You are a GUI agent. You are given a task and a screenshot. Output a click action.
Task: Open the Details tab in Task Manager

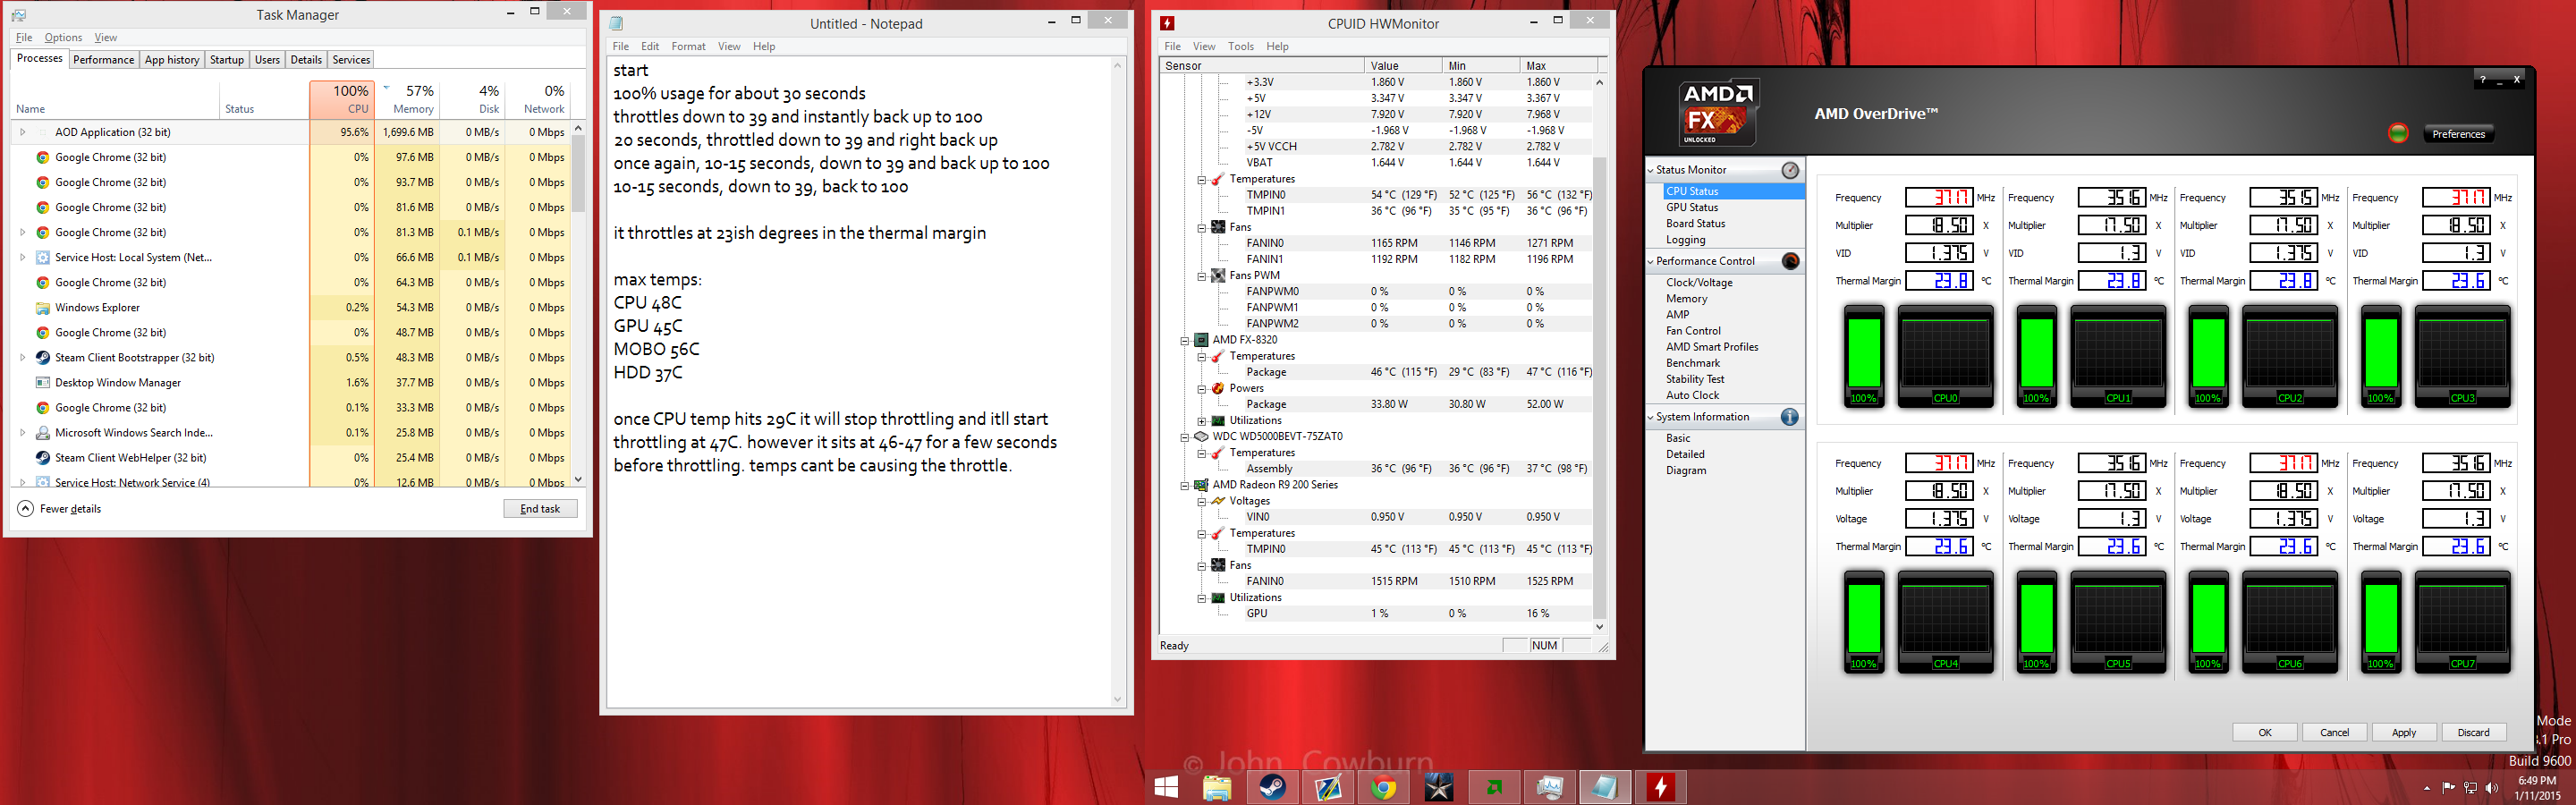306,60
